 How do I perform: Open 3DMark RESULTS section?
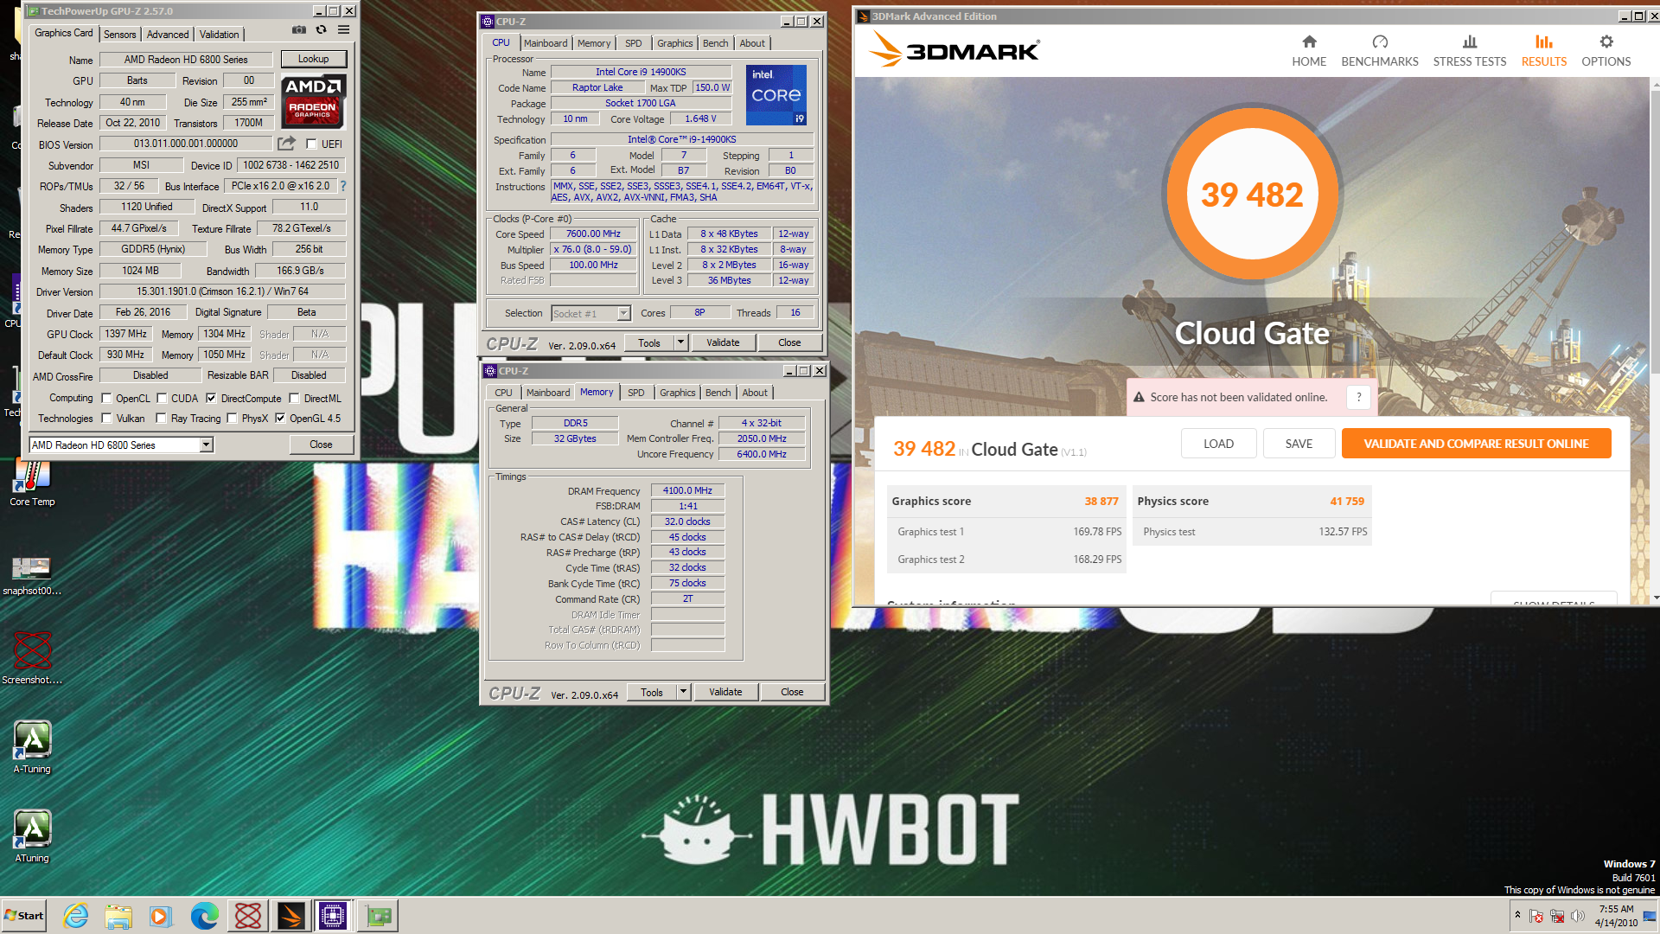pos(1543,51)
